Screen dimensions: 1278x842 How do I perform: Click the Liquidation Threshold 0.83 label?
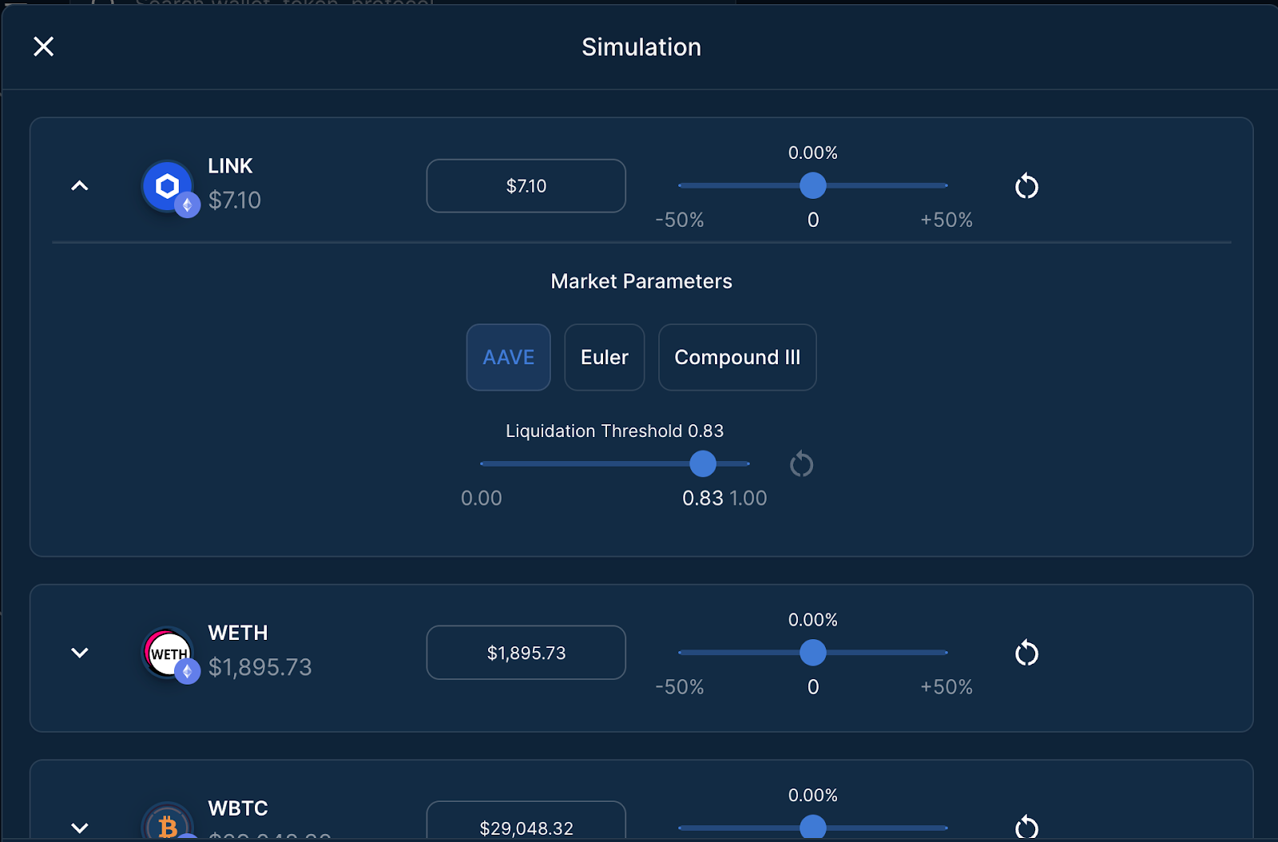[x=615, y=431]
